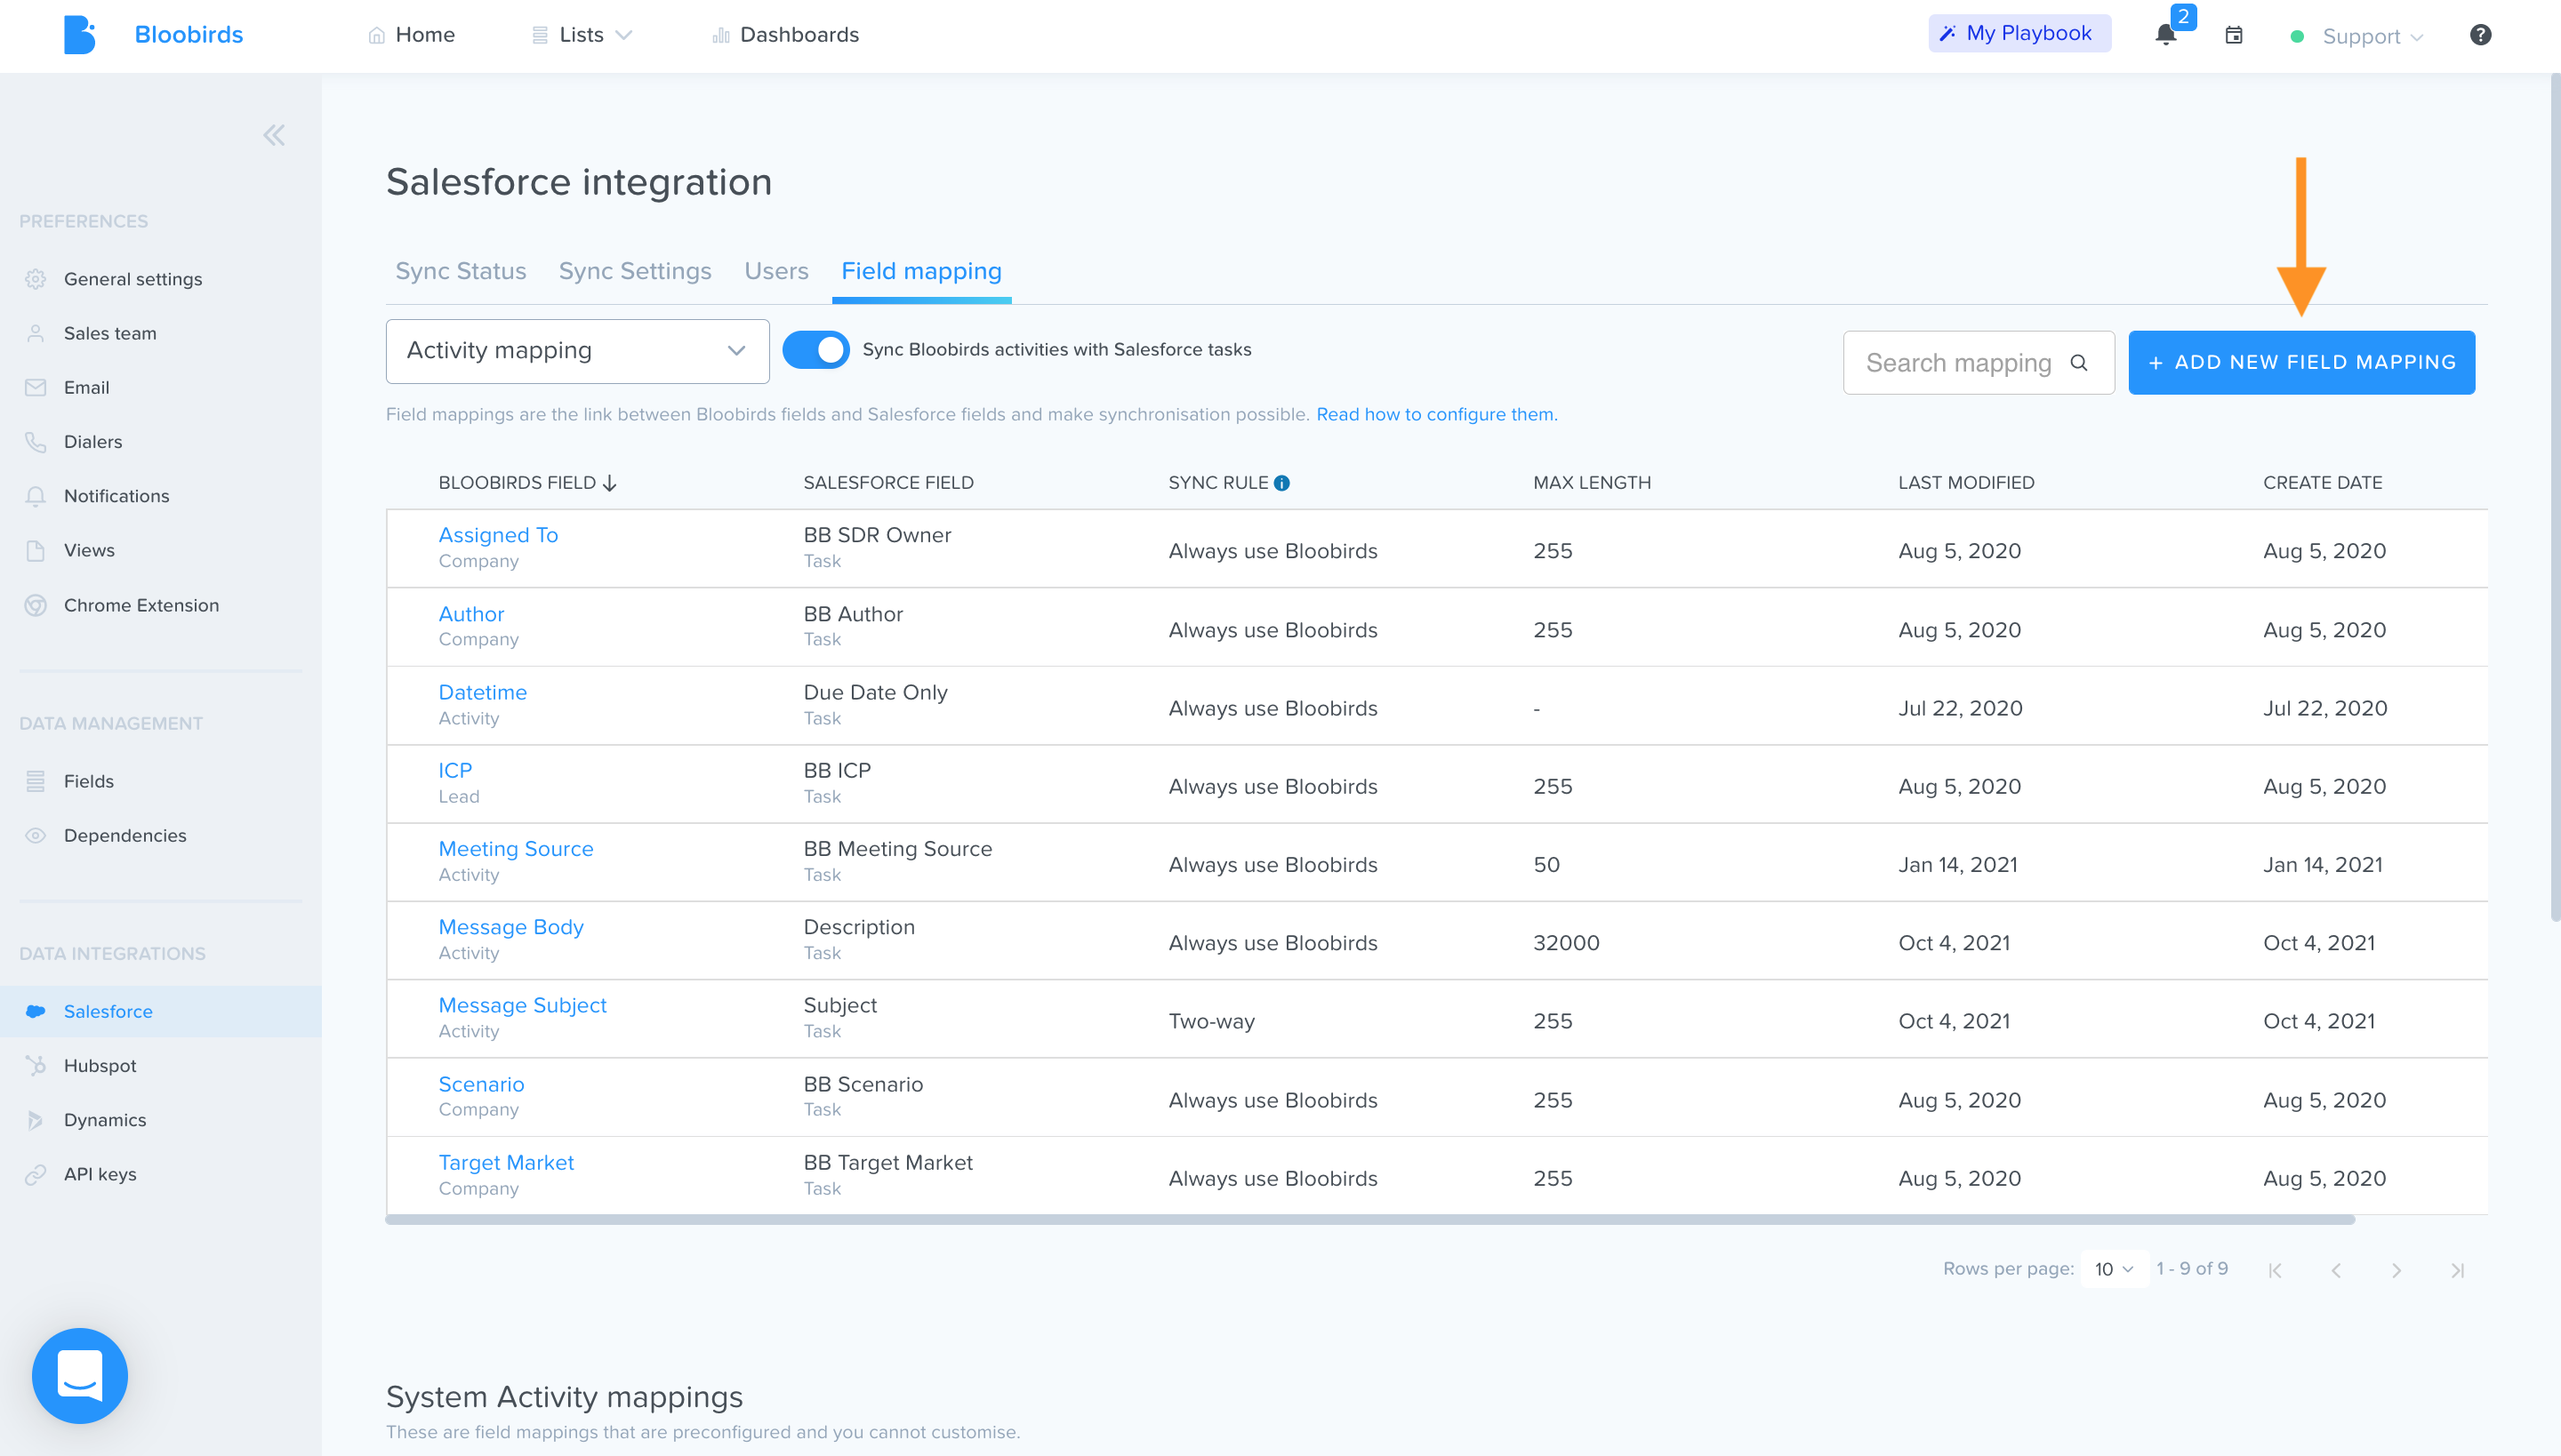Open My Playbook button
The image size is (2561, 1456).
(2019, 33)
